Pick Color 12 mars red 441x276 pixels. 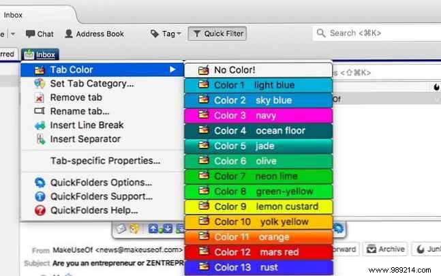click(x=258, y=252)
